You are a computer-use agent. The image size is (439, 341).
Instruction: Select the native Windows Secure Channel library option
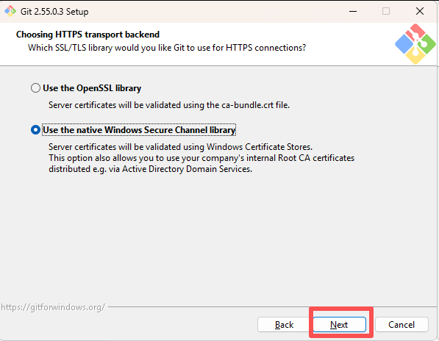click(35, 130)
